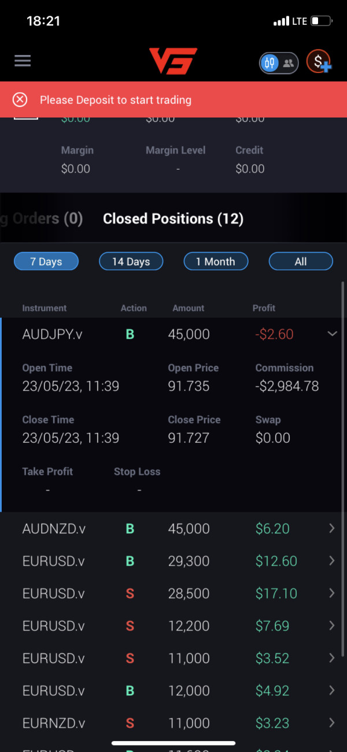This screenshot has width=347, height=752.
Task: Show All closed positions filter
Action: 301,262
